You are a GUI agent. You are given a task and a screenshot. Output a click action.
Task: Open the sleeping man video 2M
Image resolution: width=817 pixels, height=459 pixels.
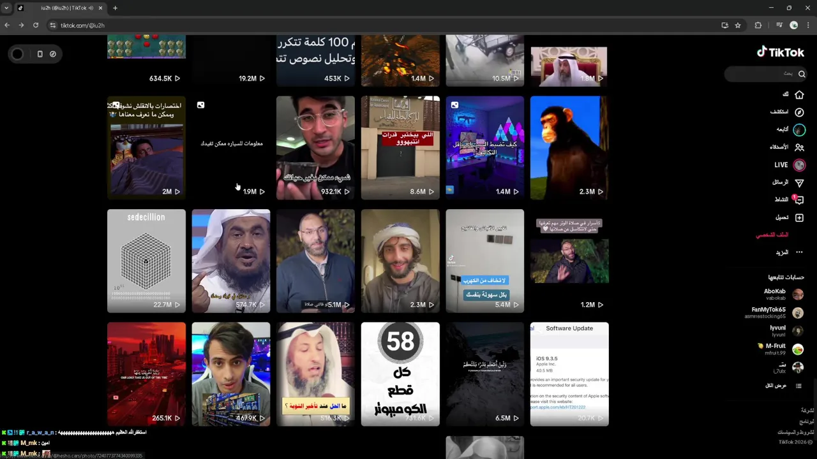pyautogui.click(x=146, y=148)
